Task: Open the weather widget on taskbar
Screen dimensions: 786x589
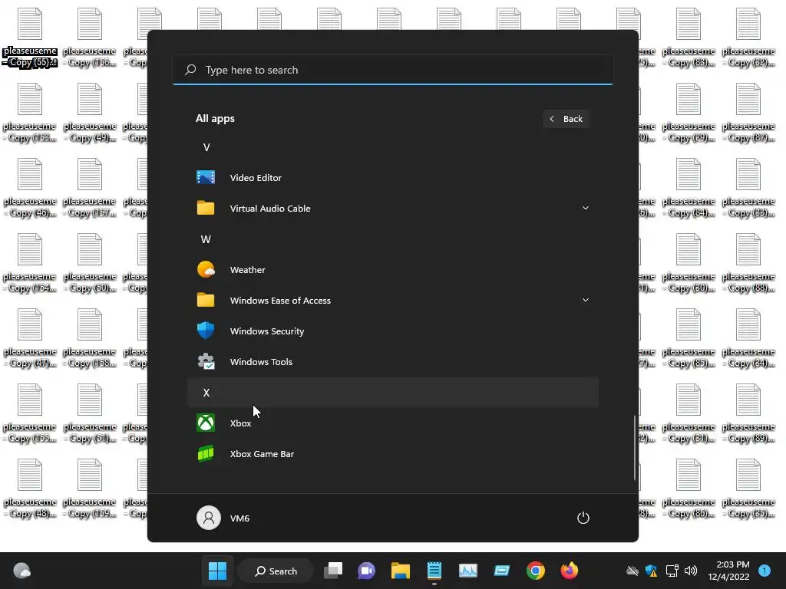Action: coord(21,571)
